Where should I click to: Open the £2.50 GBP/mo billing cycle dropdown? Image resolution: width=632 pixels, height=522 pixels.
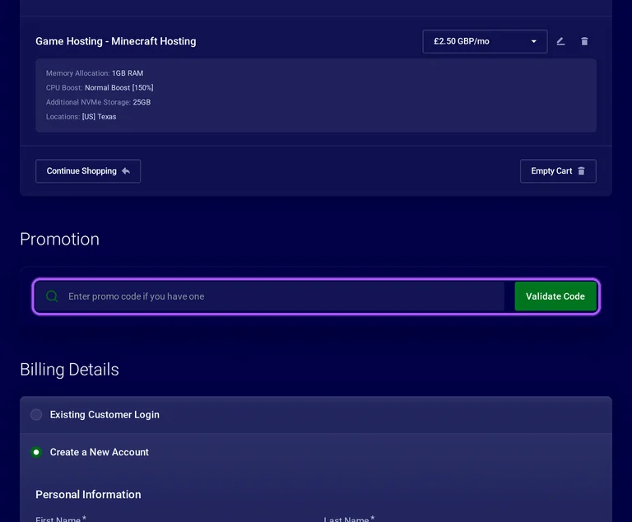pyautogui.click(x=485, y=41)
